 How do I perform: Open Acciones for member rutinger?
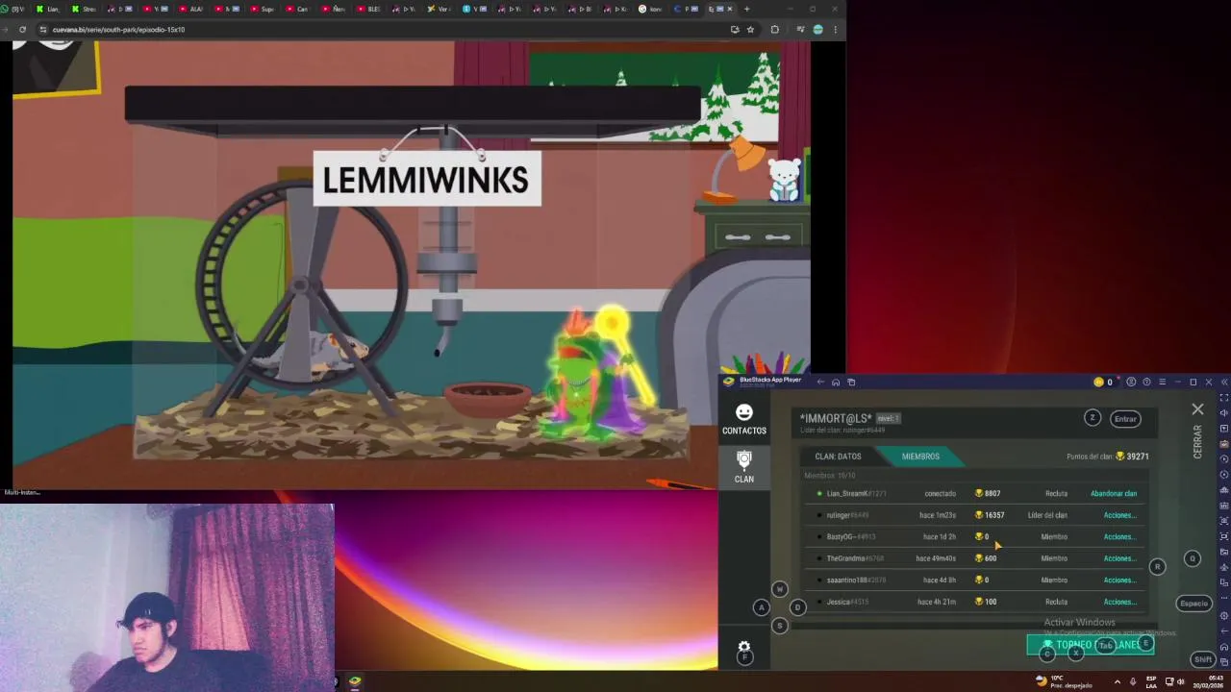click(x=1119, y=515)
